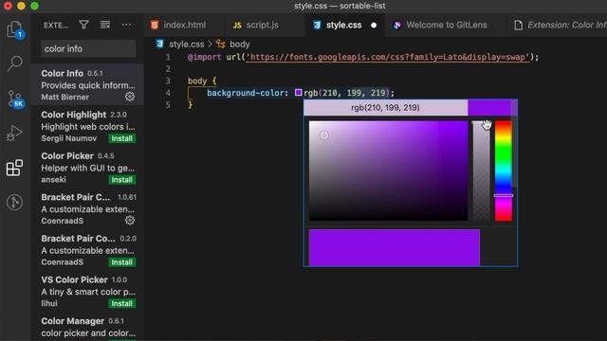Select the style.css tab
Screen dimensions: 607x341
343,26
